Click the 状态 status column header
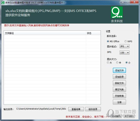The image size is (140, 121). (x=93, y=33)
